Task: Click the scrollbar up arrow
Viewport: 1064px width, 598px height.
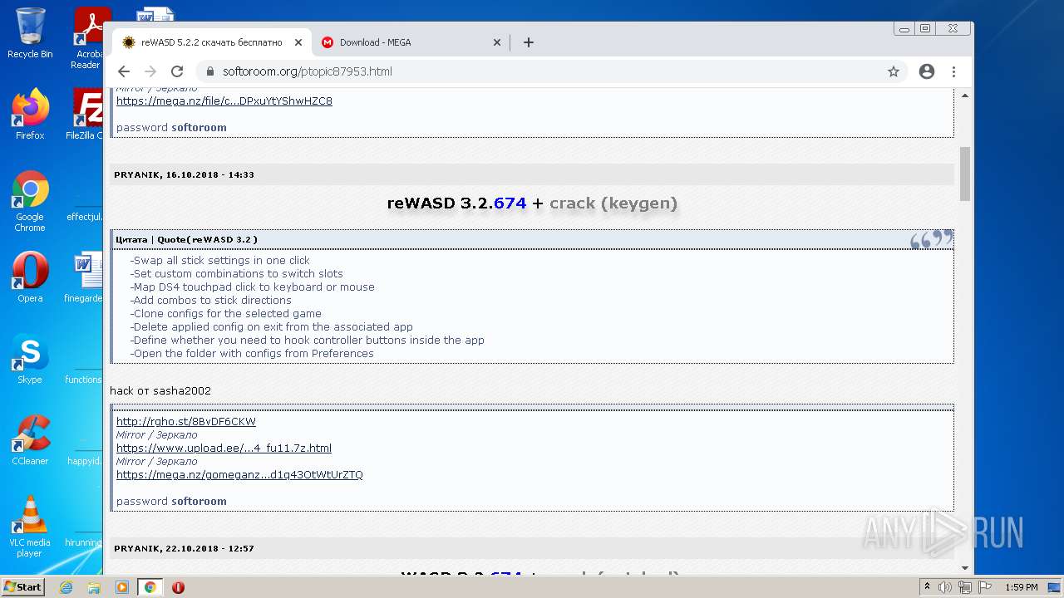Action: pos(965,96)
